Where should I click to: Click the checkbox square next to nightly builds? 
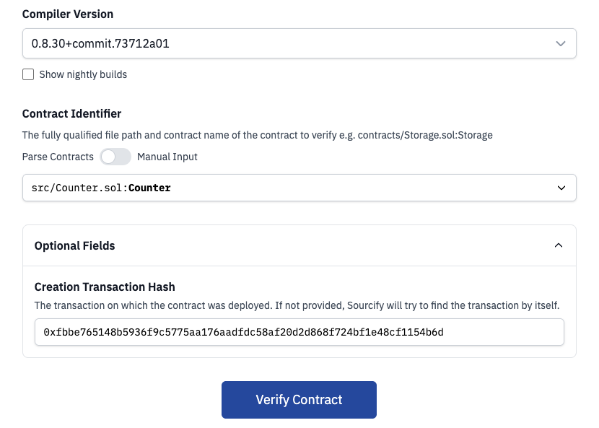[x=28, y=74]
